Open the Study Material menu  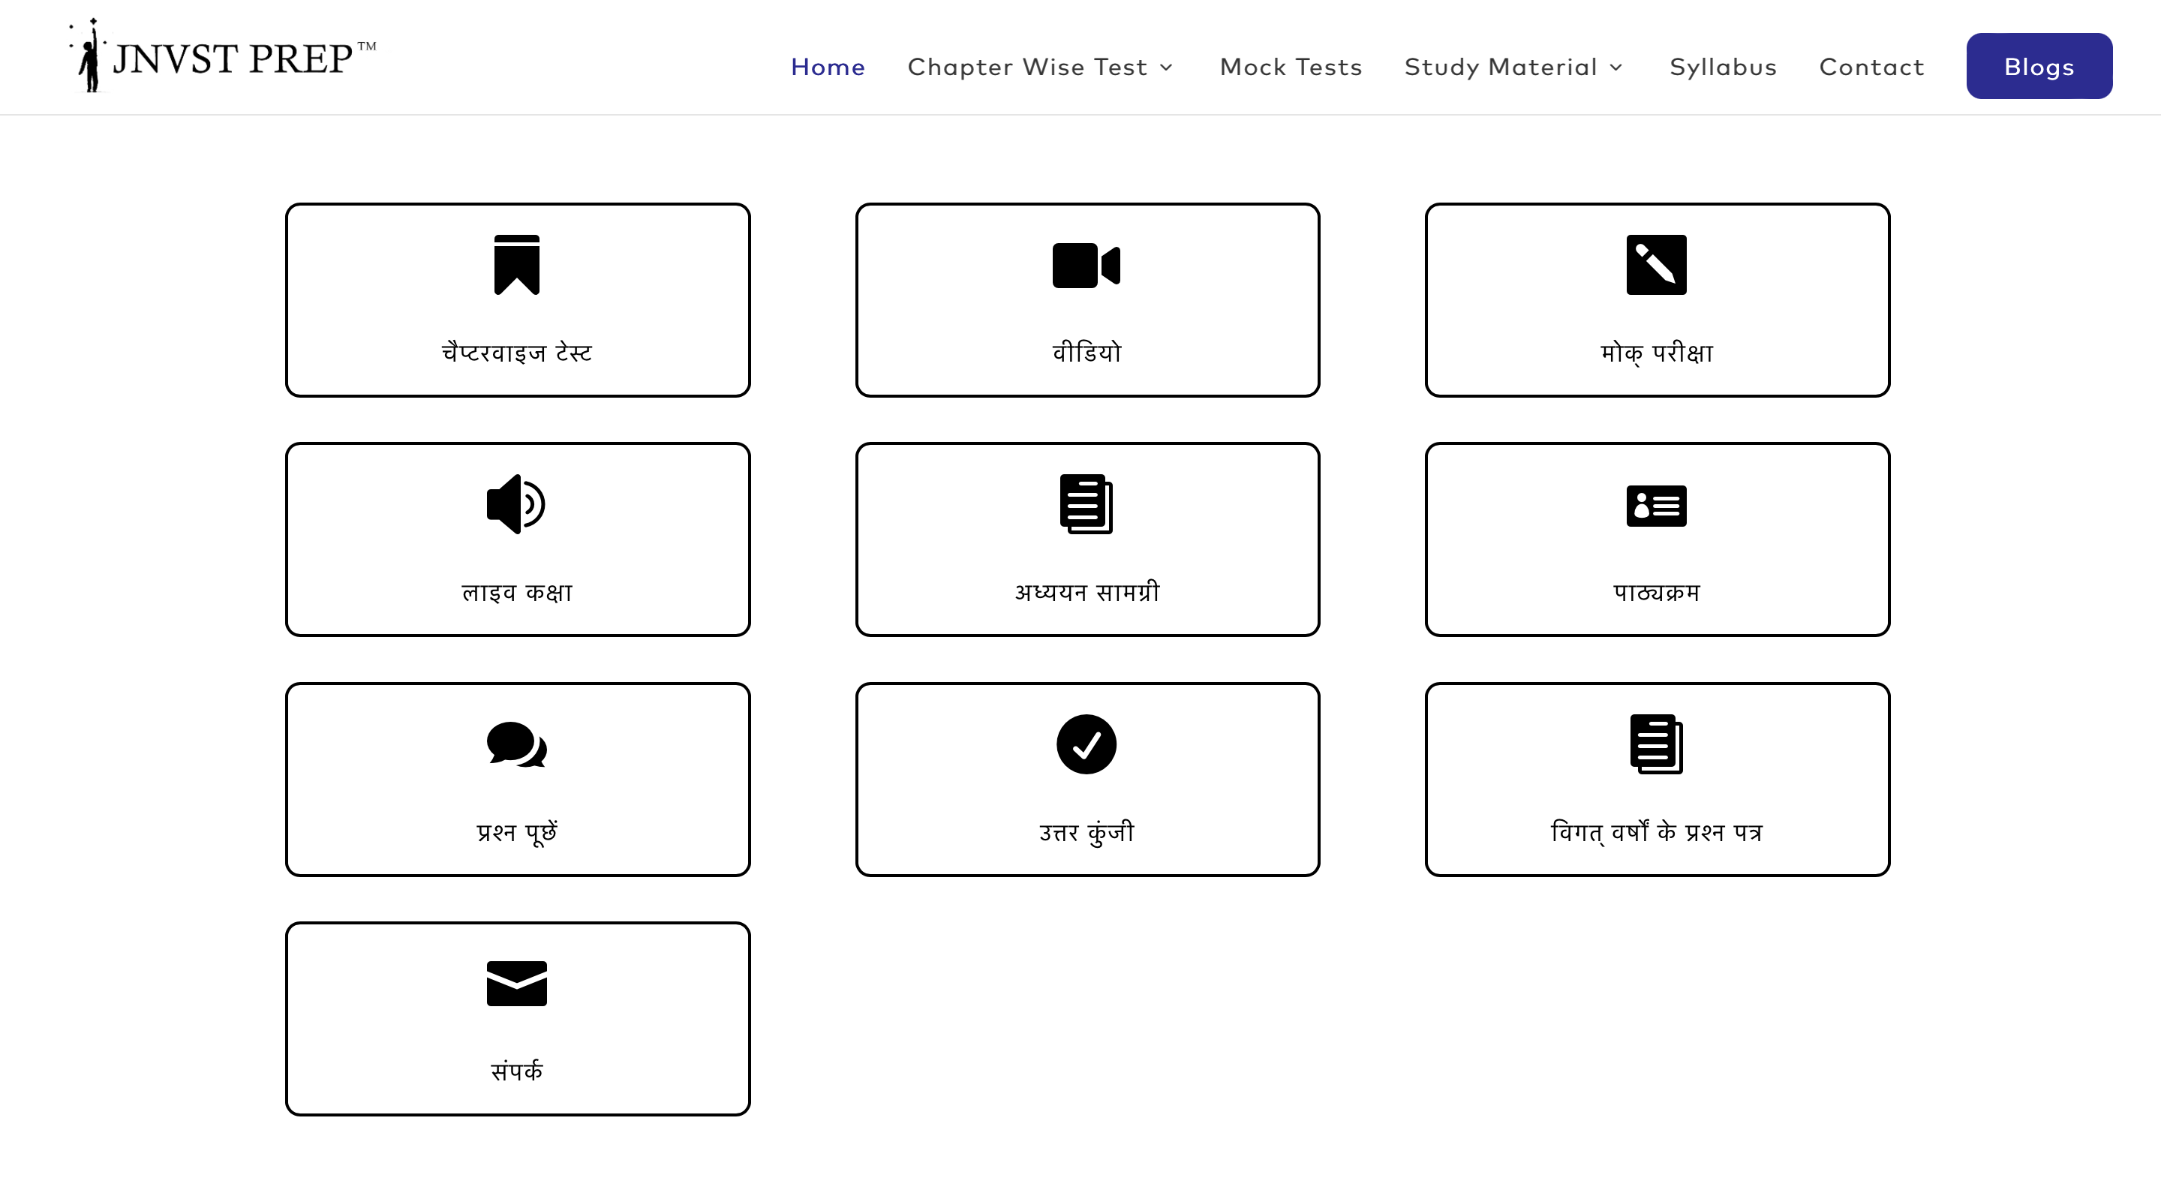coord(1501,66)
